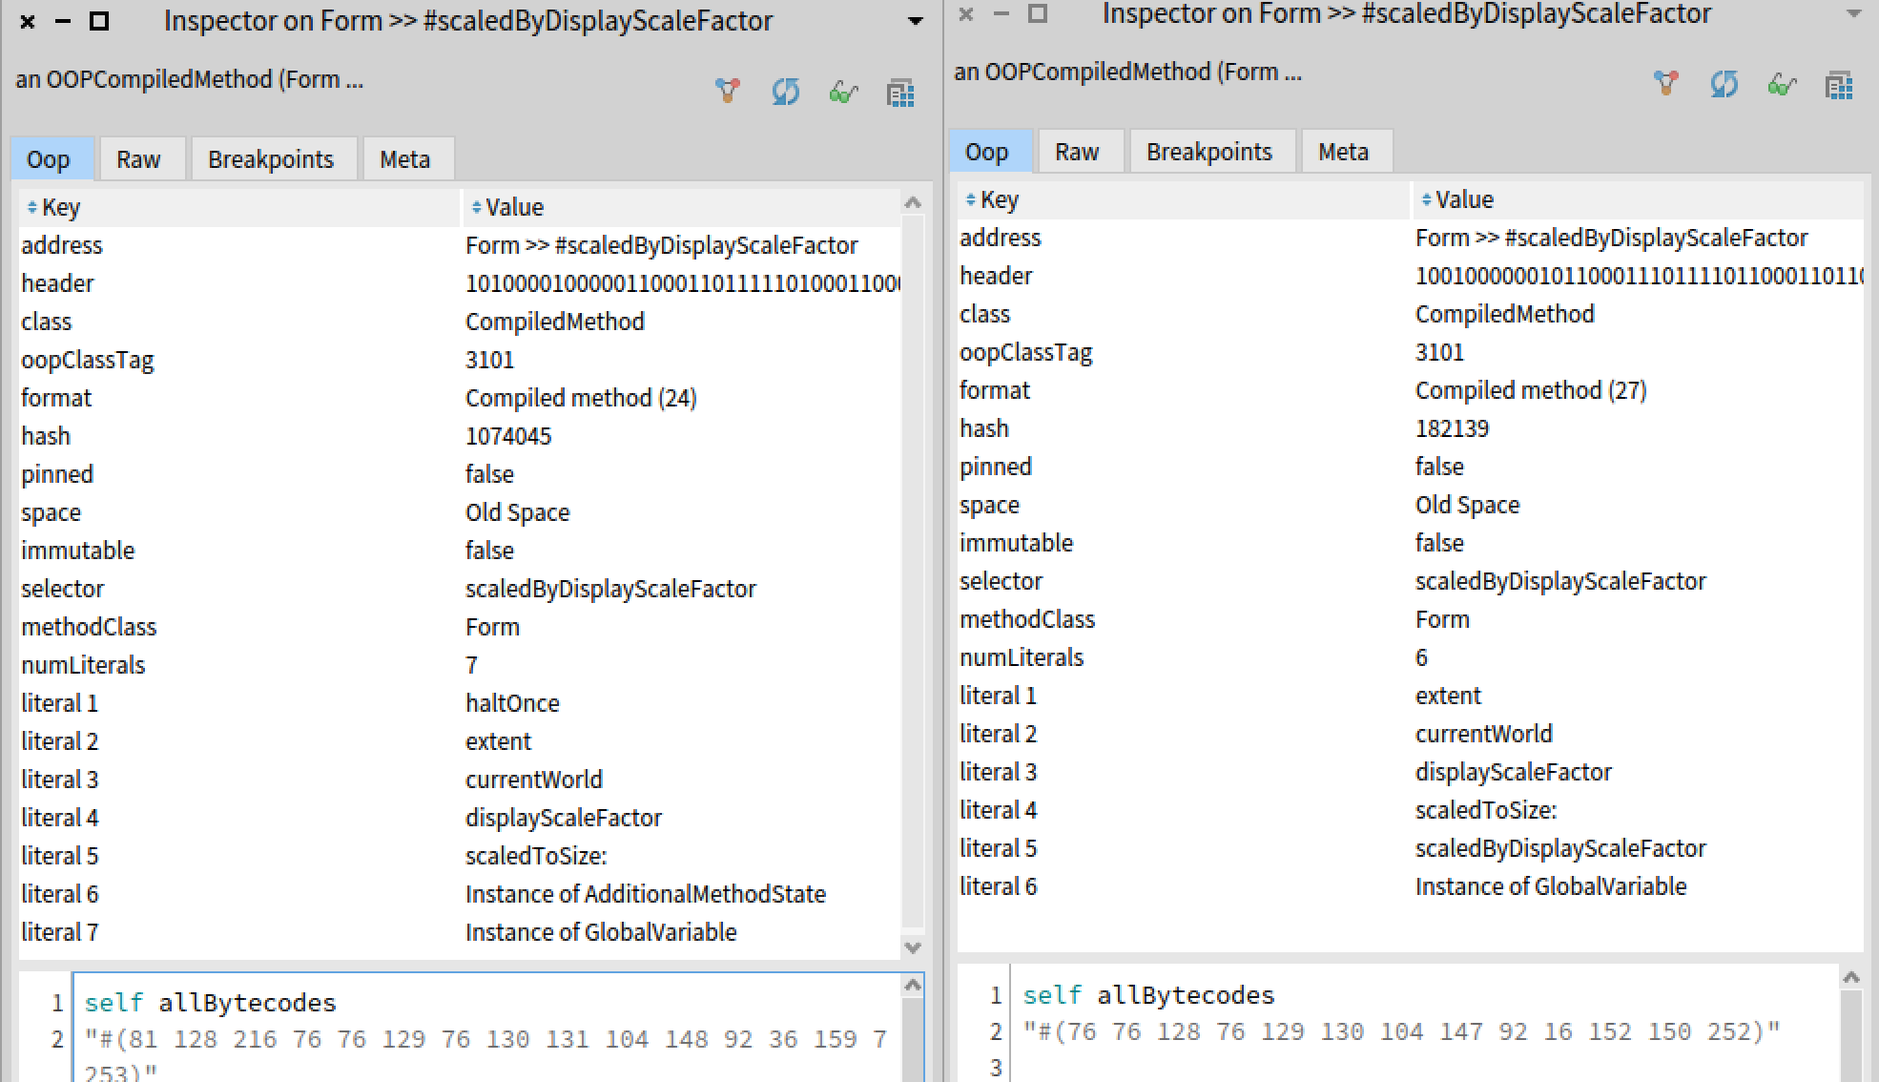Click pointers graph icon in left inspector
1879x1082 pixels.
coord(728,92)
